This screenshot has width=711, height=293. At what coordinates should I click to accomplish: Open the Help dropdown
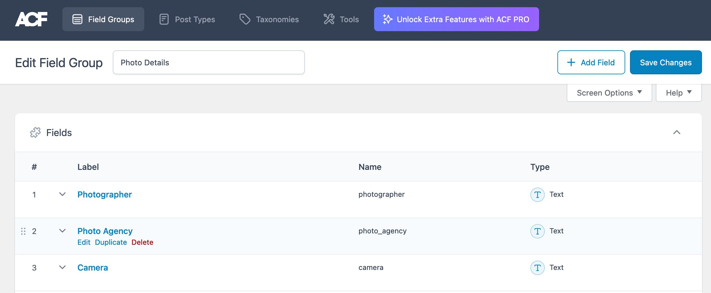click(678, 93)
